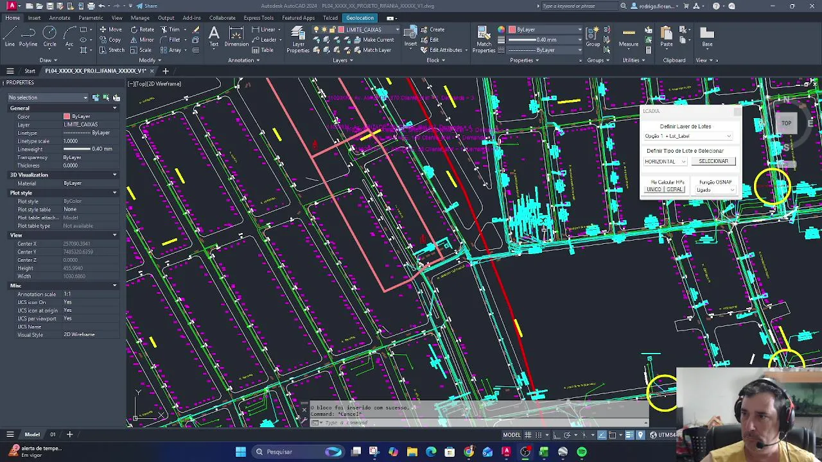
Task: Click the Edit Attributes tool
Action: (441, 50)
